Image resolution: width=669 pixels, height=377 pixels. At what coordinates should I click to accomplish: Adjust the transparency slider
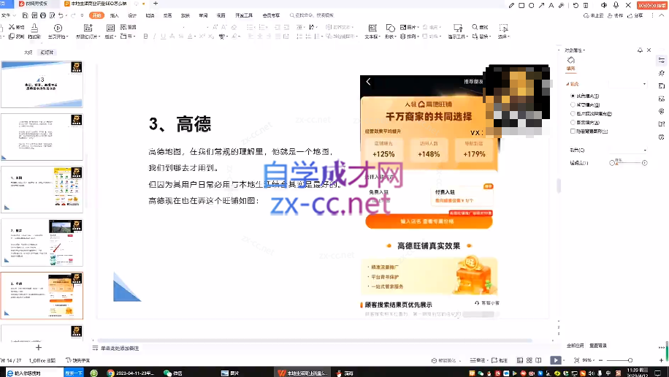coord(628,163)
